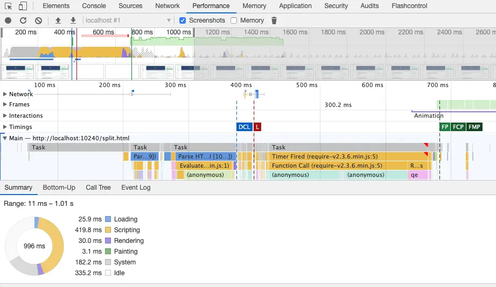496x287 pixels.
Task: Activate the inspect element picker icon
Action: click(x=9, y=6)
